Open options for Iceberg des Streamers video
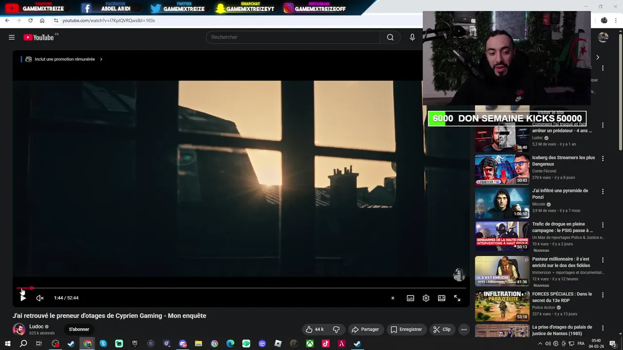Screen dimensions: 623x350 603,158
